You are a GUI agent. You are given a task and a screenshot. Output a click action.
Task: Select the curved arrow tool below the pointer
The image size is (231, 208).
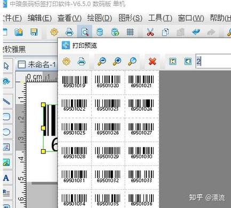point(6,81)
